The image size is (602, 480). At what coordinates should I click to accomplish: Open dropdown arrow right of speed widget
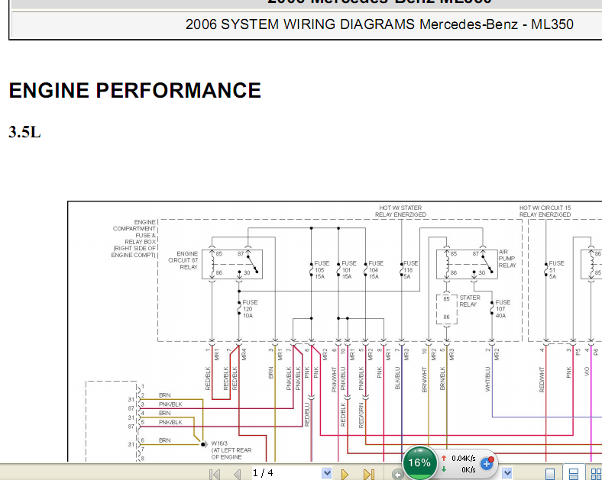pyautogui.click(x=507, y=473)
